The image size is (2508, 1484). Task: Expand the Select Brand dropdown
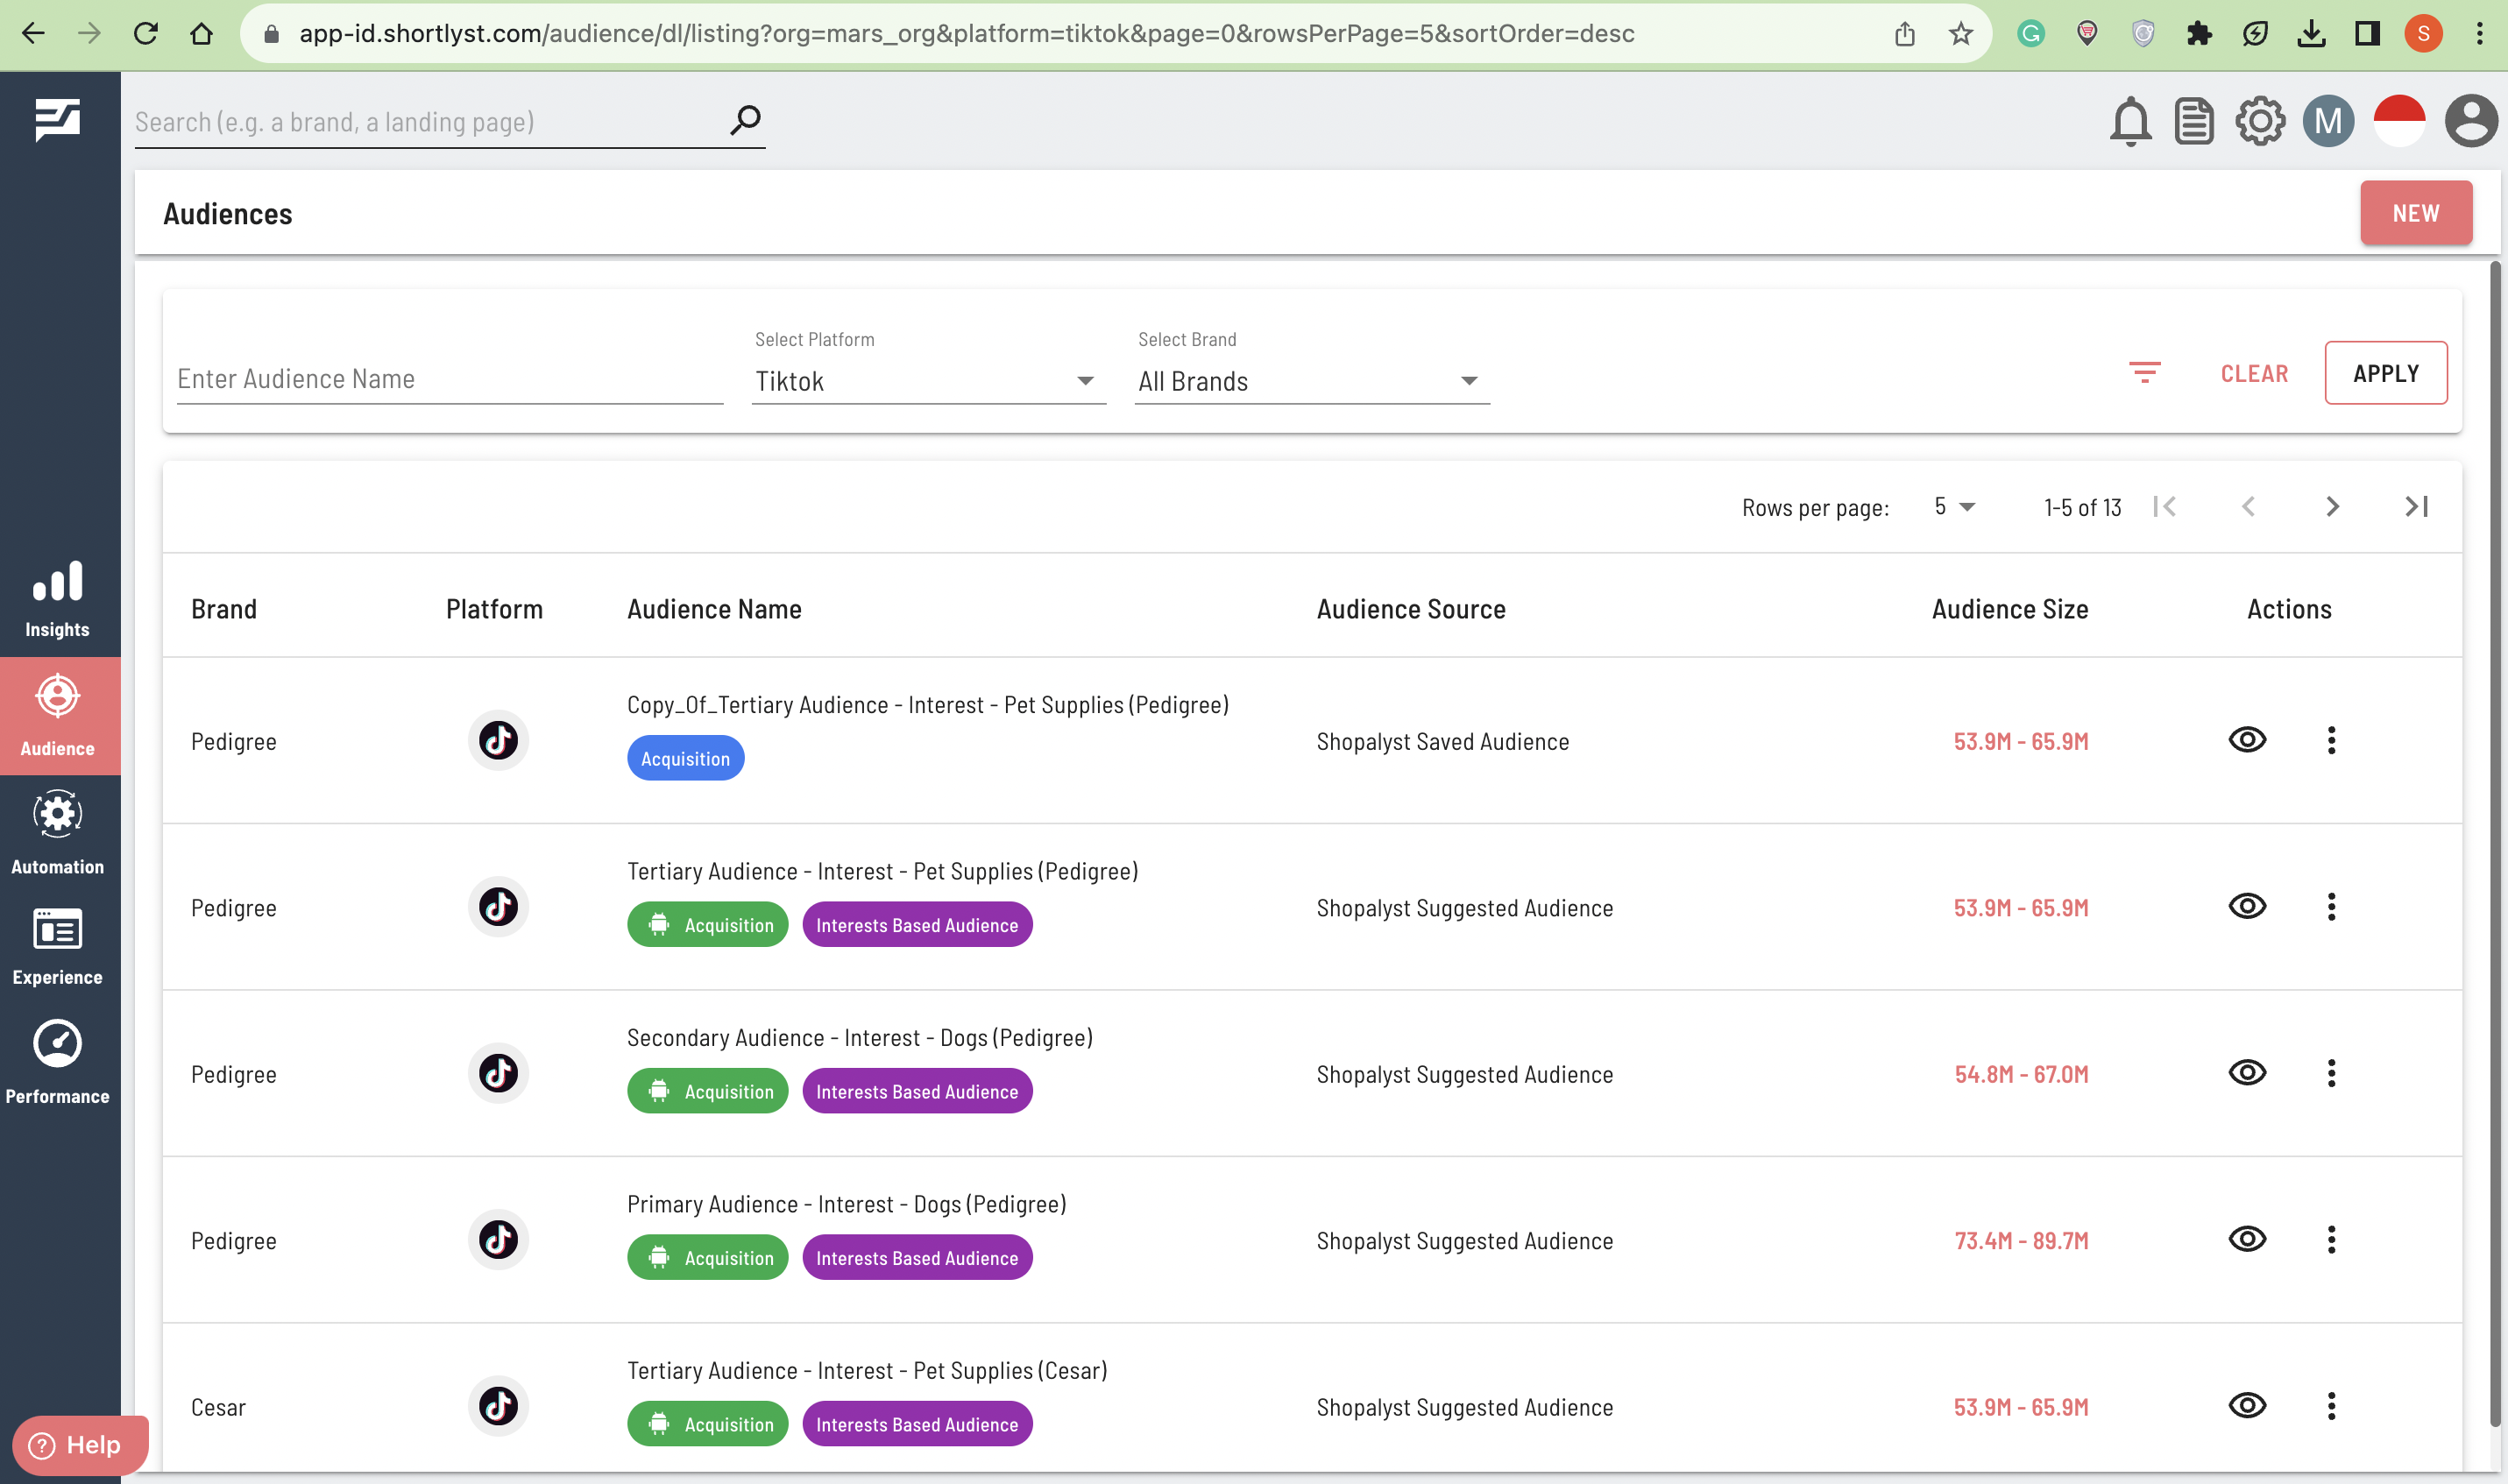1311,381
